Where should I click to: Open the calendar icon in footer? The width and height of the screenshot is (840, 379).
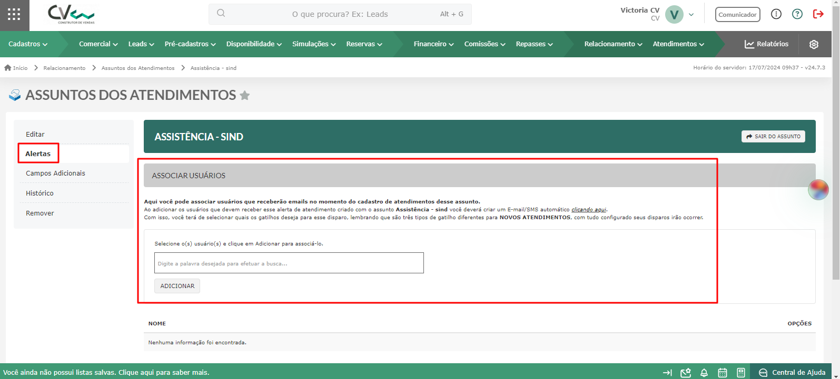[x=723, y=373]
